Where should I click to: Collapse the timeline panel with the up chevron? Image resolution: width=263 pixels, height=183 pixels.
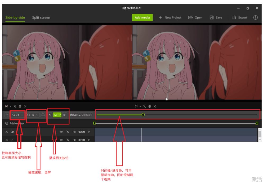7,115
